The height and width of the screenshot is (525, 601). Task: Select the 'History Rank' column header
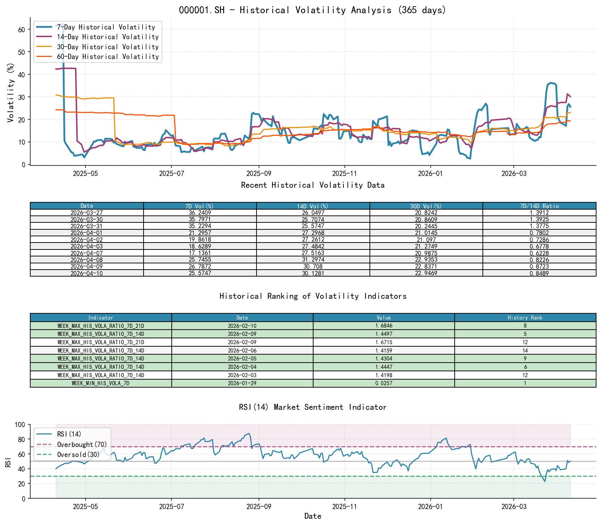pyautogui.click(x=525, y=317)
